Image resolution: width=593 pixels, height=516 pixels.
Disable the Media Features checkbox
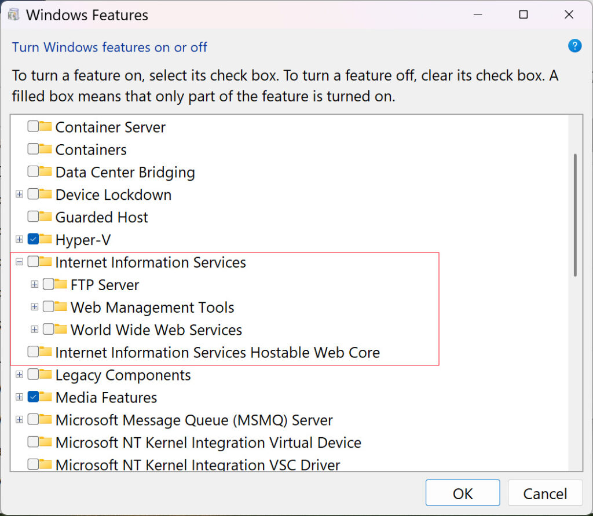coord(33,397)
